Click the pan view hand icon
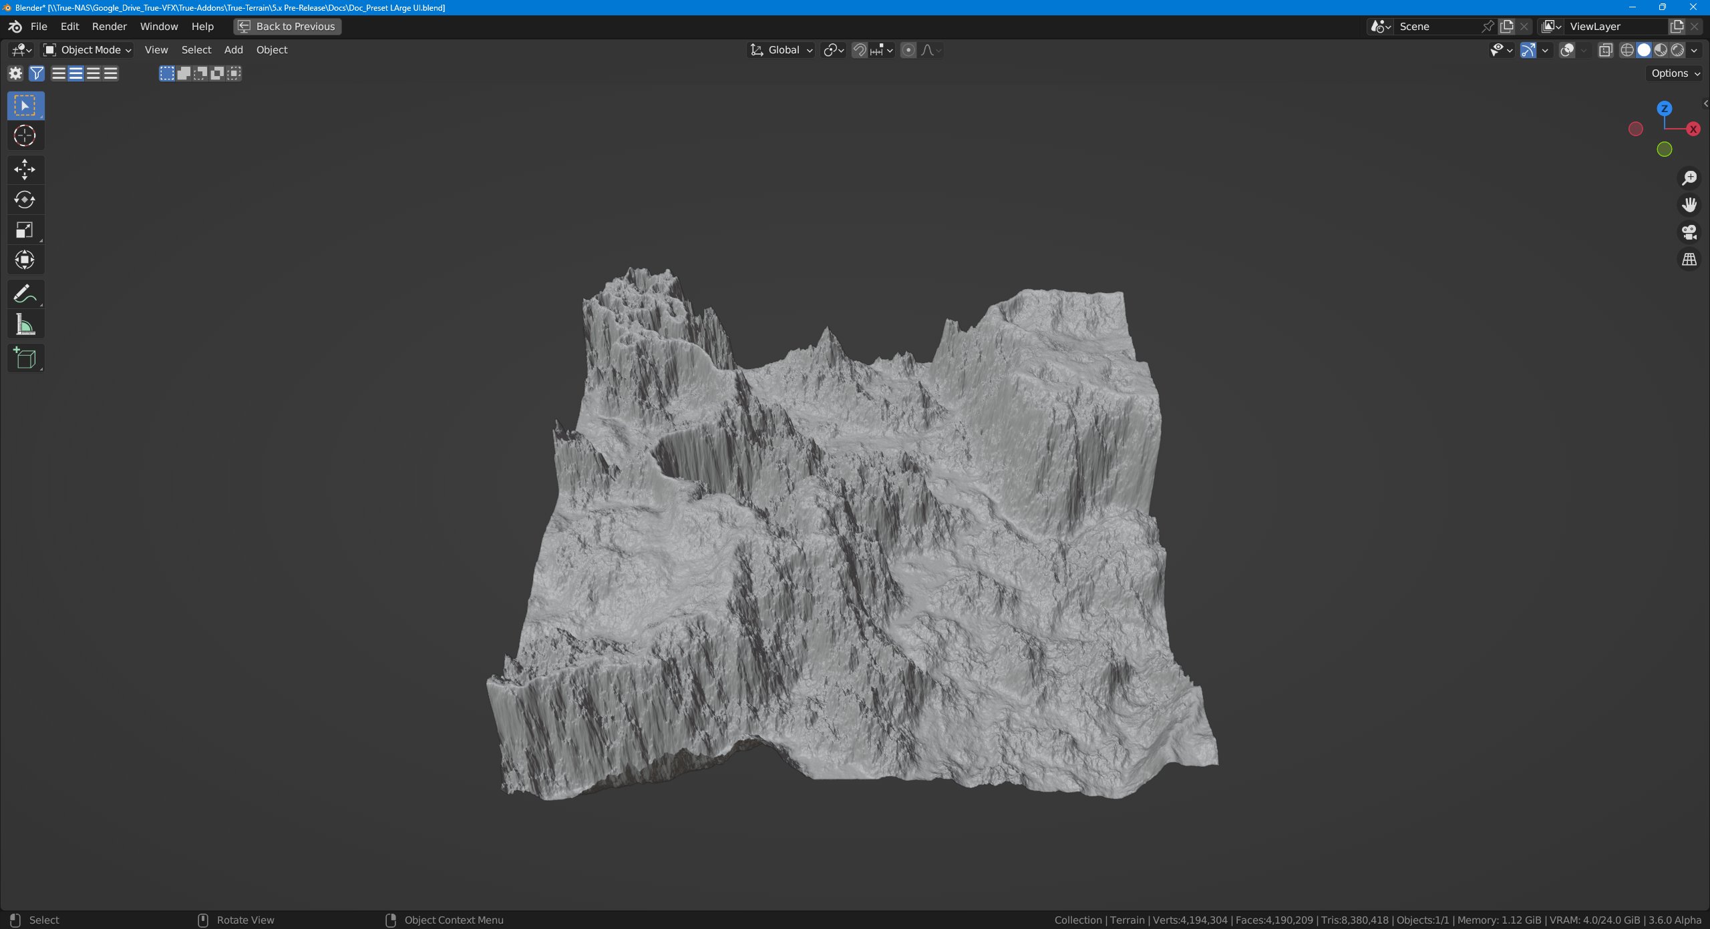This screenshot has width=1710, height=929. tap(1689, 205)
